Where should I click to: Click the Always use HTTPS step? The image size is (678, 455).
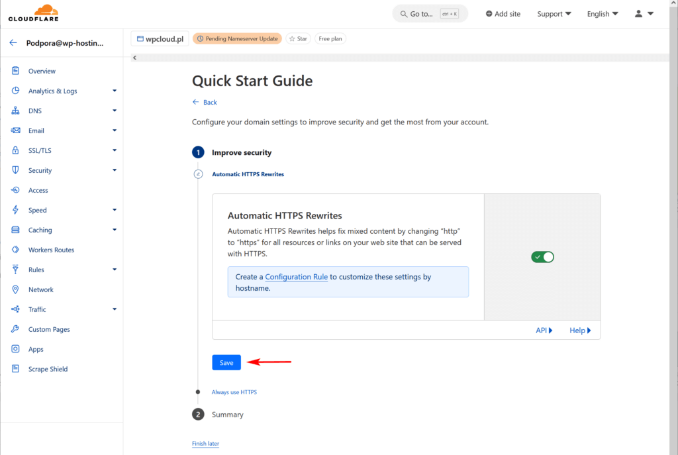tap(234, 392)
